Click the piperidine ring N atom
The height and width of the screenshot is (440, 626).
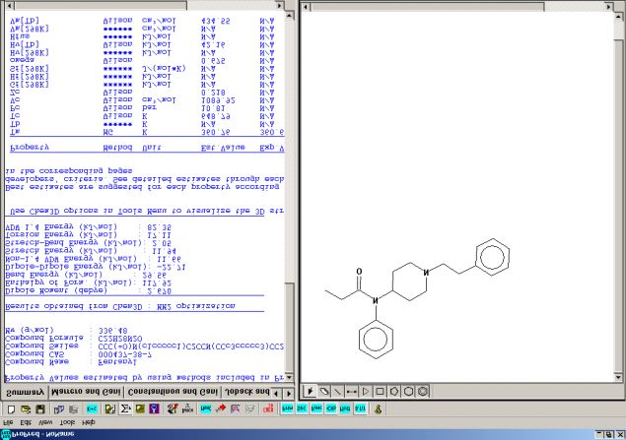427,273
